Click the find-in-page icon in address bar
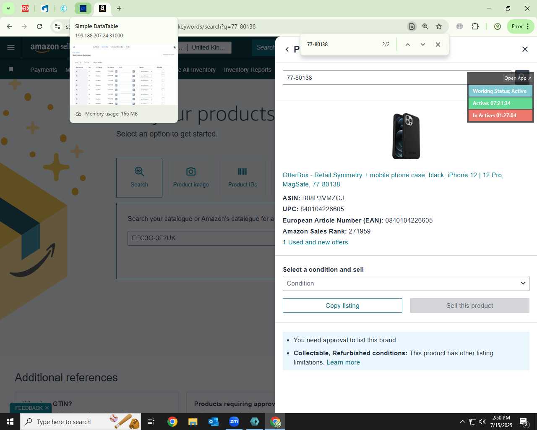Image resolution: width=537 pixels, height=430 pixels. 412,26
